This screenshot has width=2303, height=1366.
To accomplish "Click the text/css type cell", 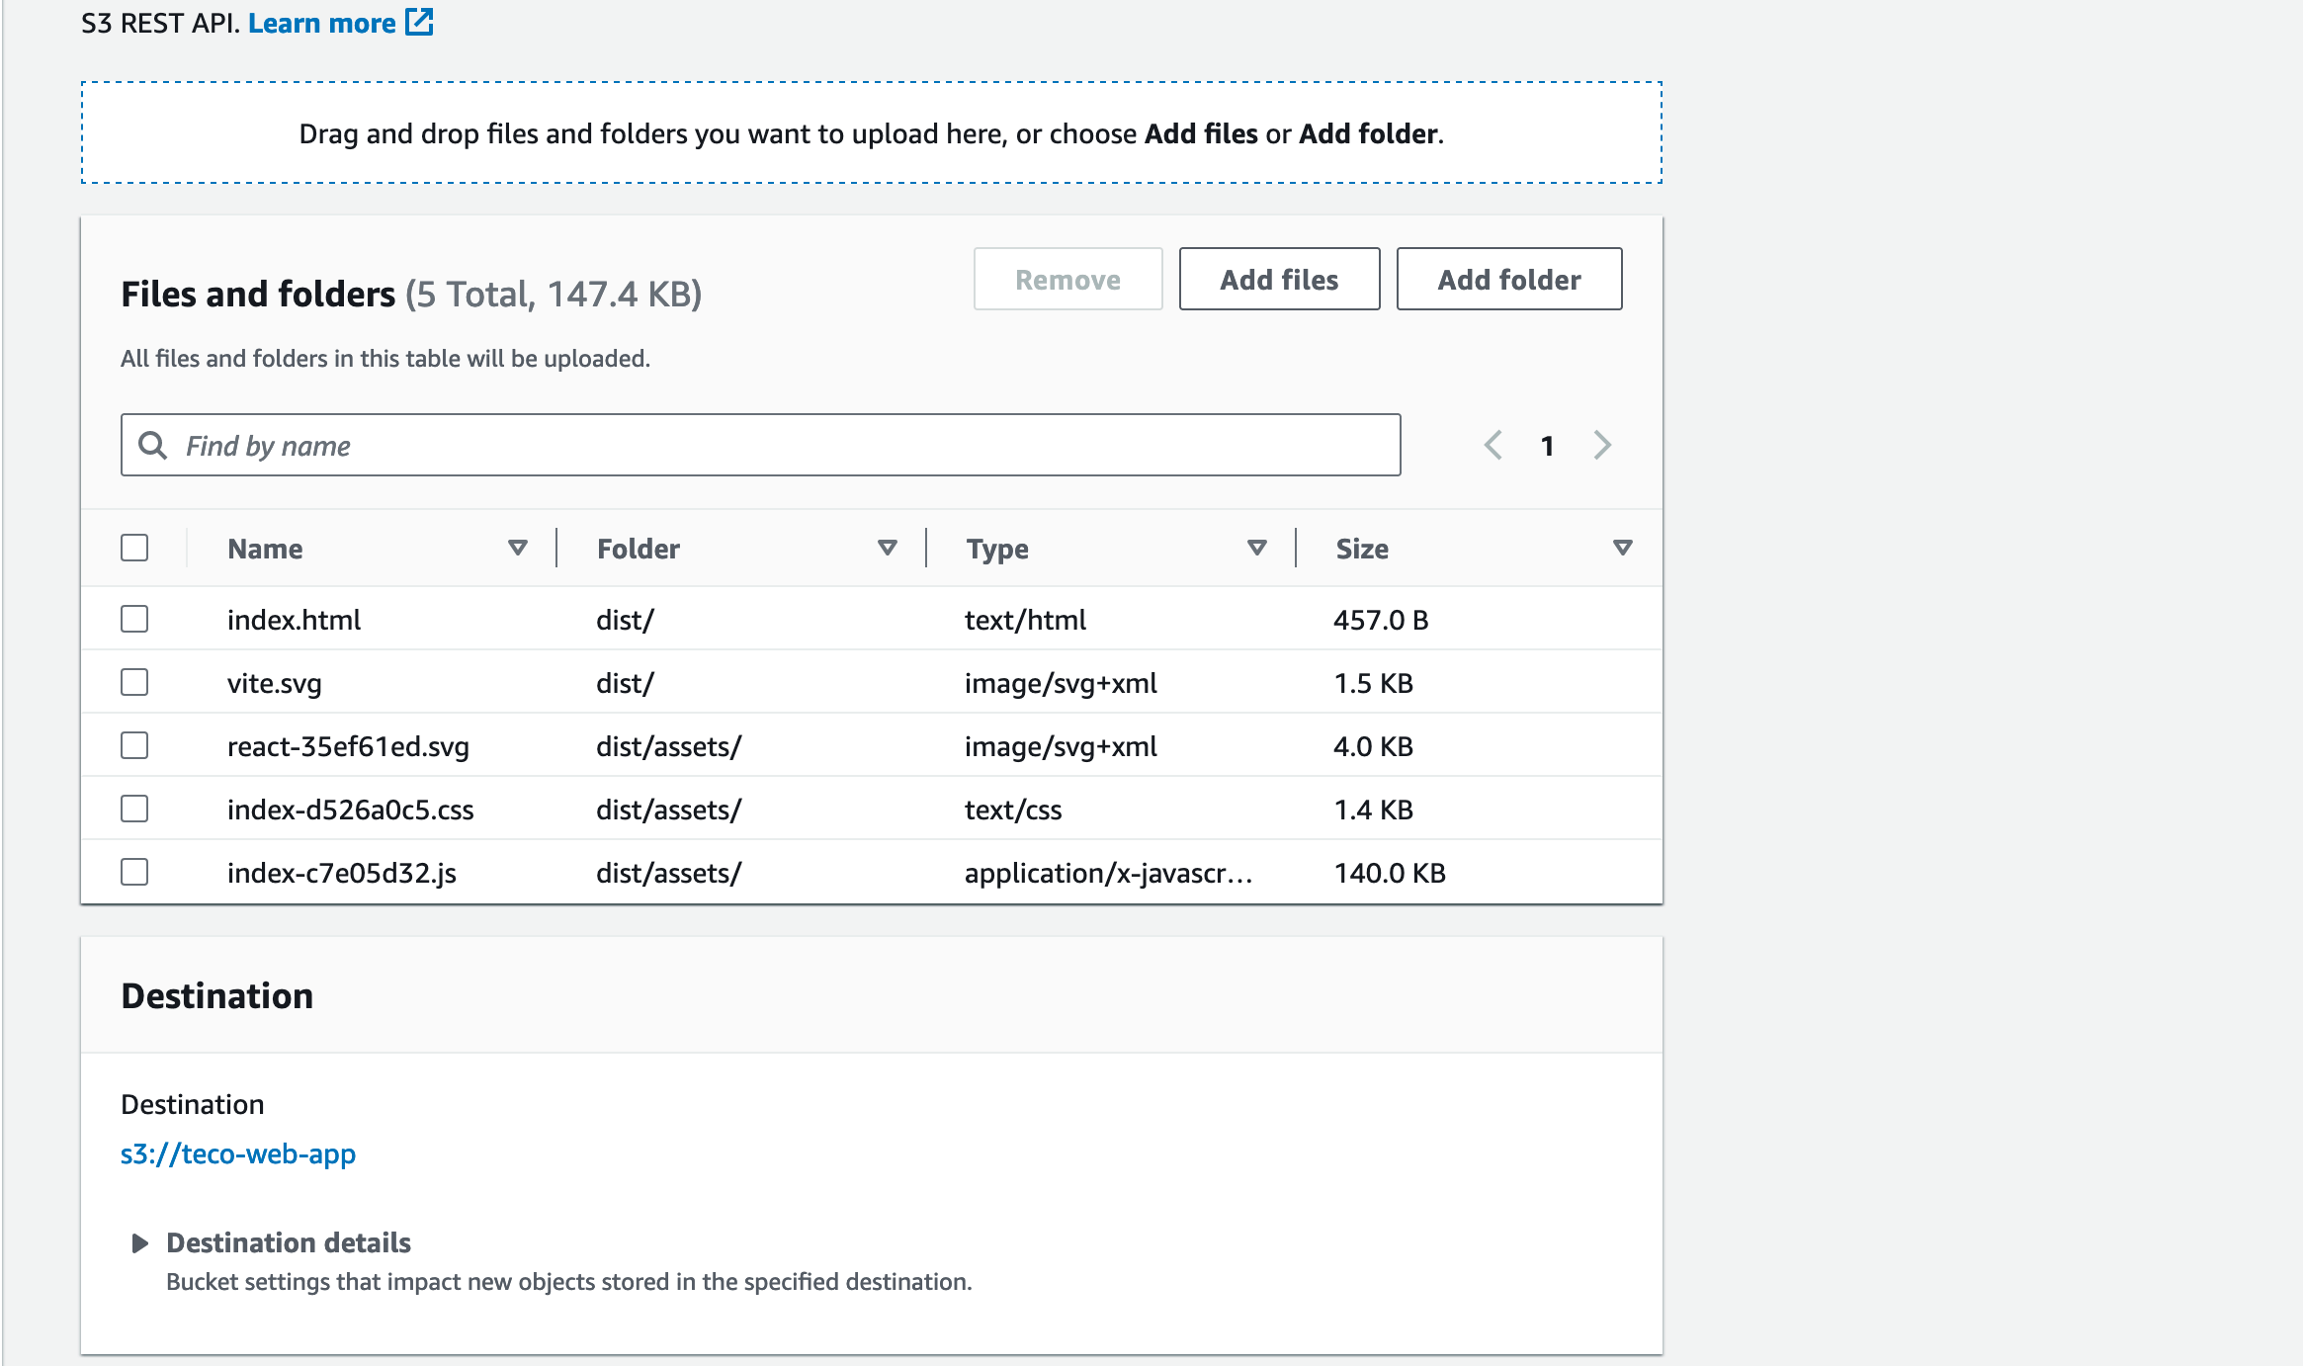I will click(x=1014, y=810).
